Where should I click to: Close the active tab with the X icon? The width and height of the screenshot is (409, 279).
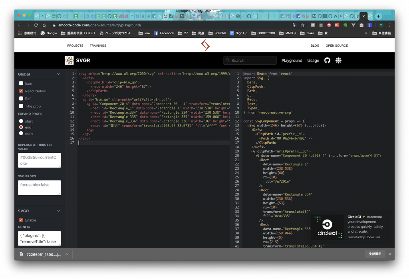point(363,16)
